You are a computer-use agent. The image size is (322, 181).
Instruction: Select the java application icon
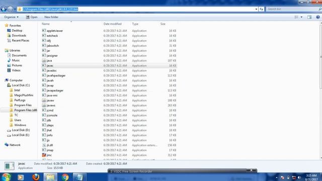tap(44, 60)
